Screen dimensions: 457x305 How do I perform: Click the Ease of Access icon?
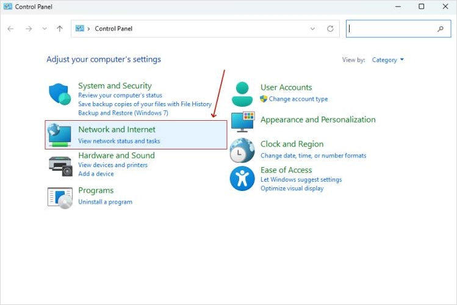coord(242,179)
